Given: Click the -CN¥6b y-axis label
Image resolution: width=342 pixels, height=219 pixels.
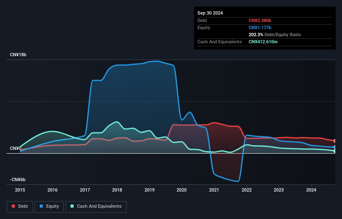Looking at the screenshot, I should [x=17, y=179].
